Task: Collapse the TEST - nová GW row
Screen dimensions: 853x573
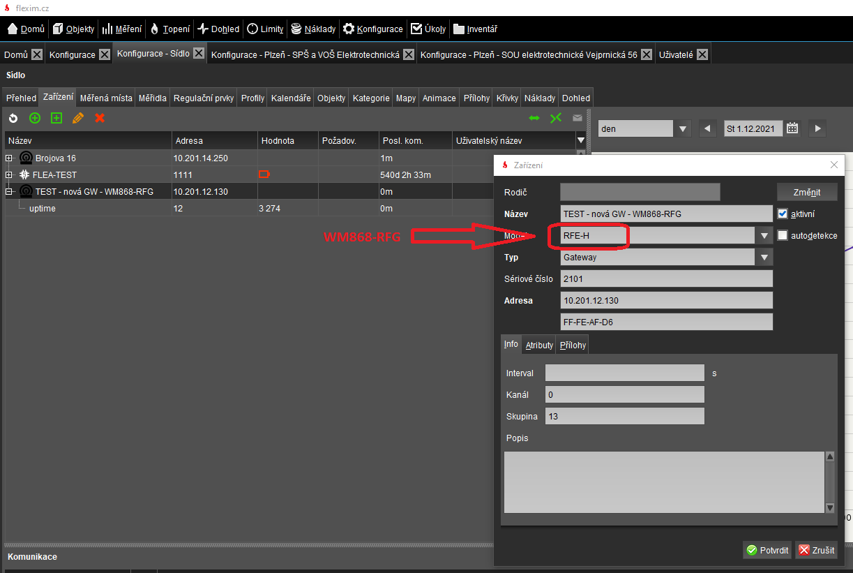Action: coord(9,191)
